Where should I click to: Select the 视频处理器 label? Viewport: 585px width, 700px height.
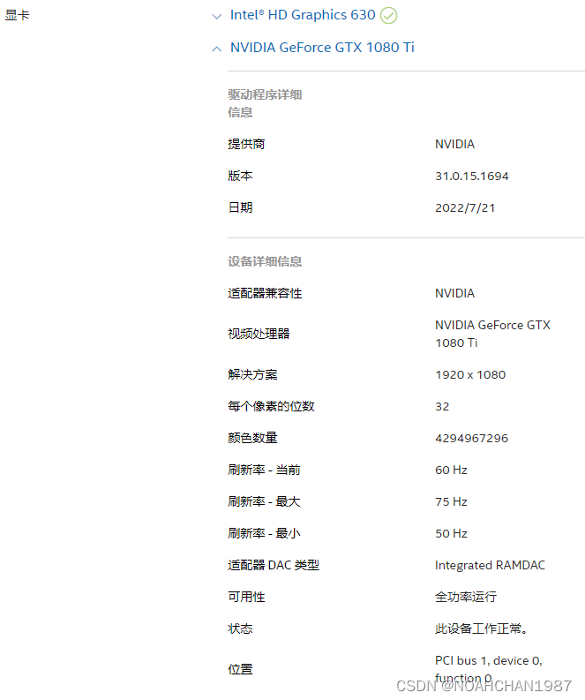point(259,334)
